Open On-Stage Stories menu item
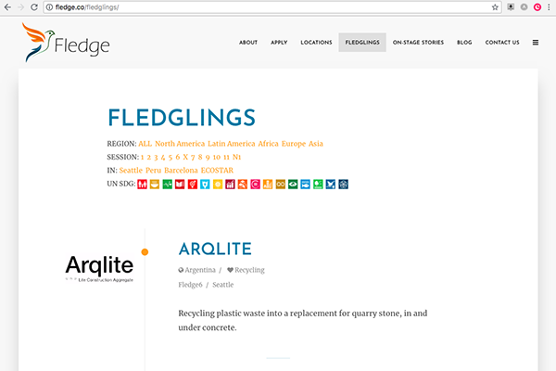 pyautogui.click(x=418, y=43)
